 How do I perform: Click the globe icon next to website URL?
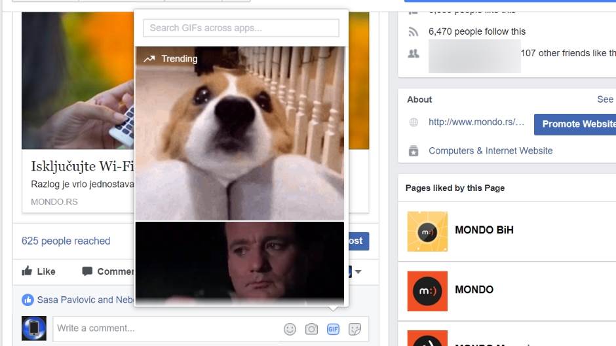[x=414, y=122]
